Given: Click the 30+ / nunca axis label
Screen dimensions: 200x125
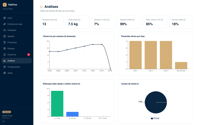Looking at the screenshot, I should coord(103,118).
